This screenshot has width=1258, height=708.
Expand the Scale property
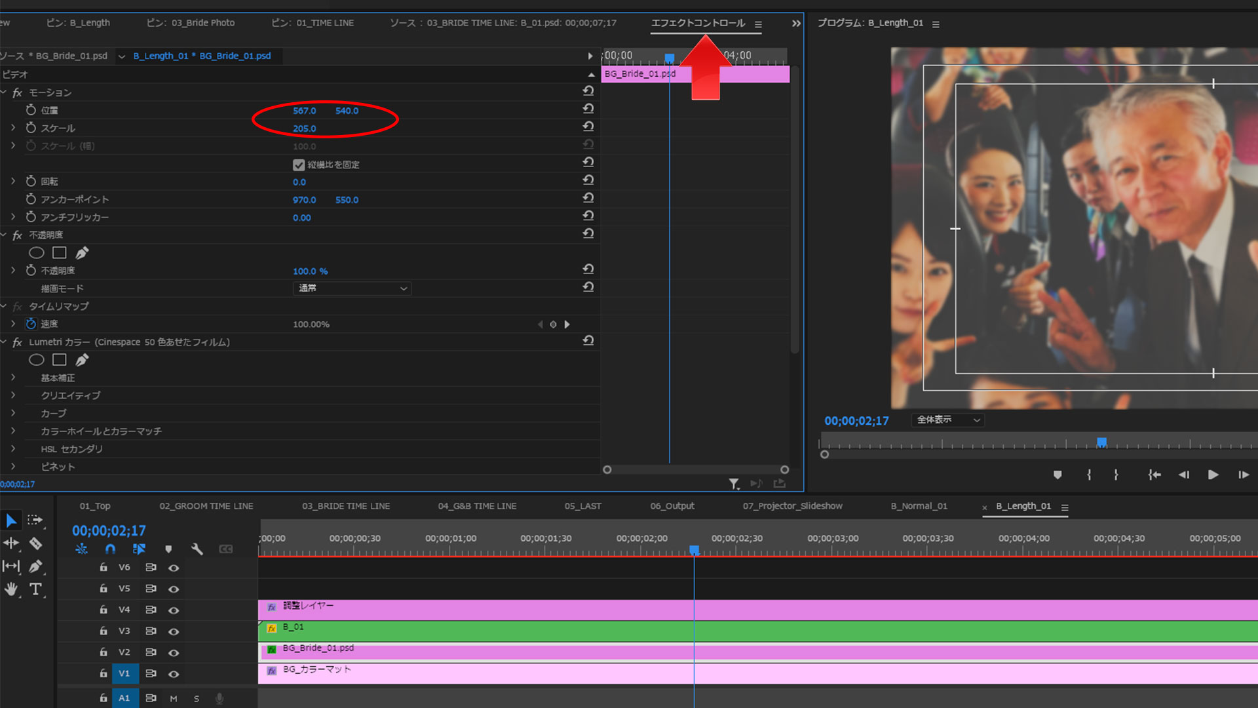click(13, 127)
